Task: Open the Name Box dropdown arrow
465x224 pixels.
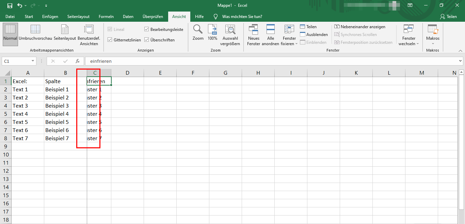Action: [33, 61]
